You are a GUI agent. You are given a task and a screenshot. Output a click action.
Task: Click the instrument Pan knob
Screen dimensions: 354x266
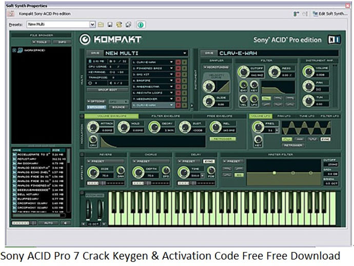point(308,86)
